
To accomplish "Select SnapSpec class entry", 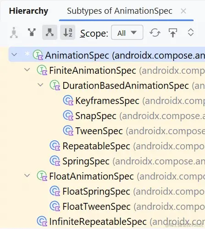I will coord(96,116).
